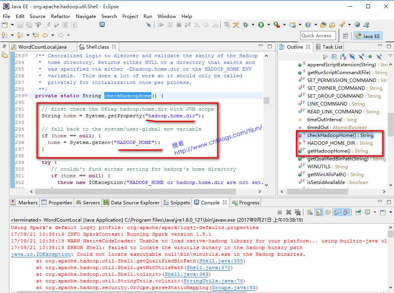Select the Java EE perspective button
Screen dimensions: 394x293
pyautogui.click(x=368, y=36)
